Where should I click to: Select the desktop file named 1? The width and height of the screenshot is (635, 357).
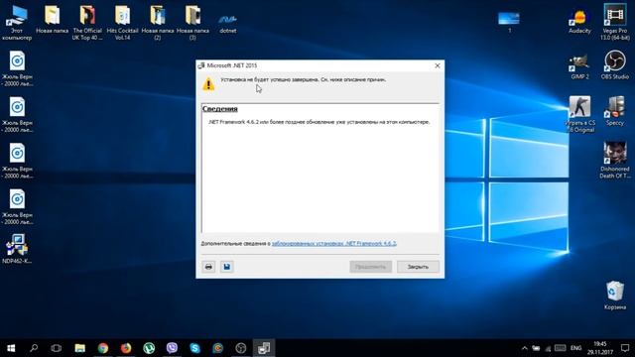509,22
